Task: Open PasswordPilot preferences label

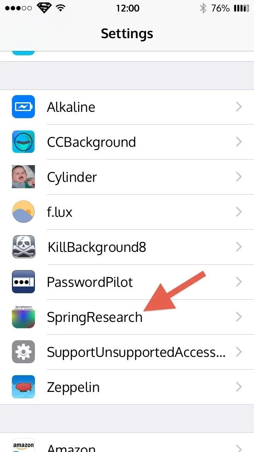Action: [x=90, y=282]
